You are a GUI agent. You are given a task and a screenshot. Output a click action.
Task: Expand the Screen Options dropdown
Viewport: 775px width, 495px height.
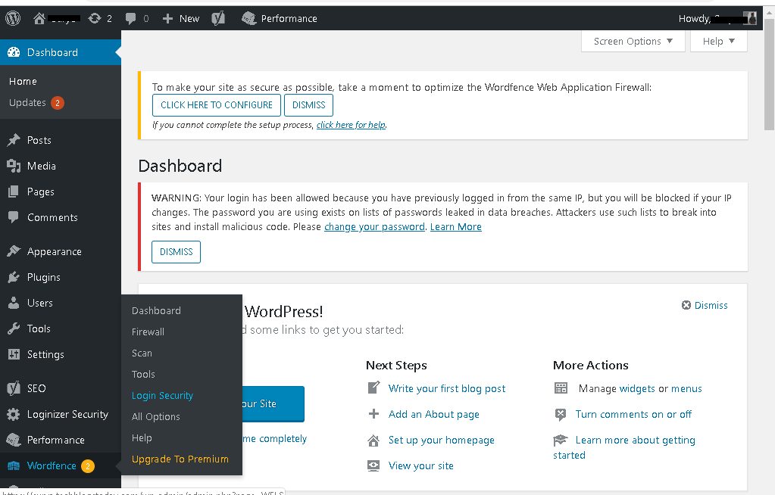click(633, 42)
